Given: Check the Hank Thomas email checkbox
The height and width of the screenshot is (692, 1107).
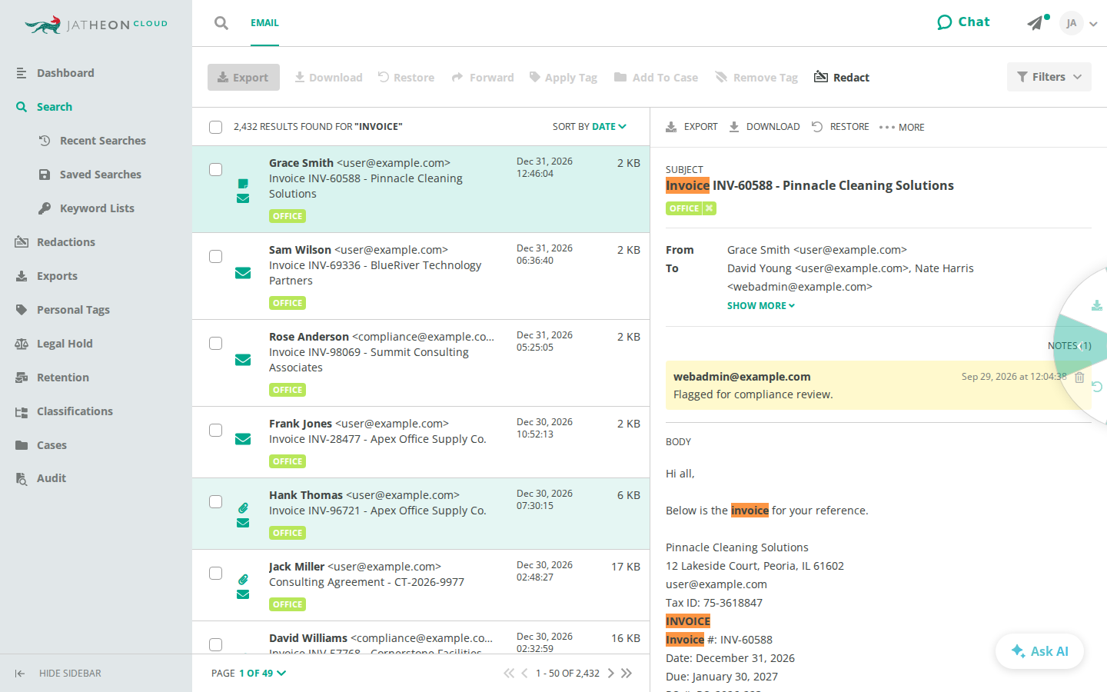Looking at the screenshot, I should point(216,501).
